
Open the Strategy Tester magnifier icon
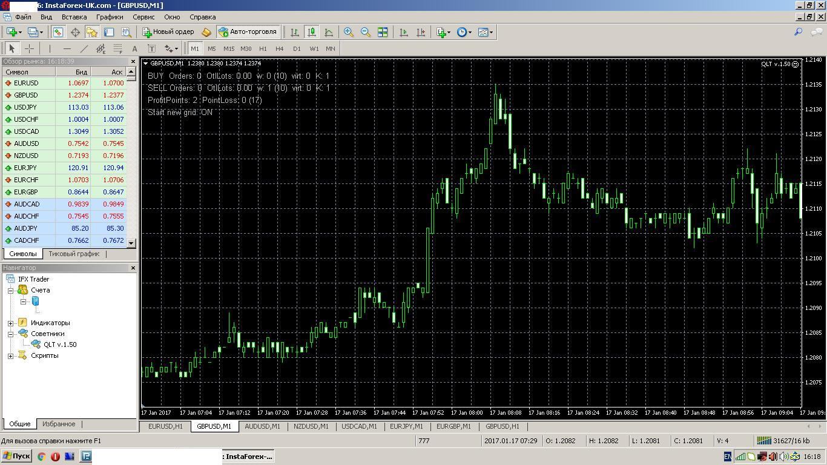(x=126, y=32)
